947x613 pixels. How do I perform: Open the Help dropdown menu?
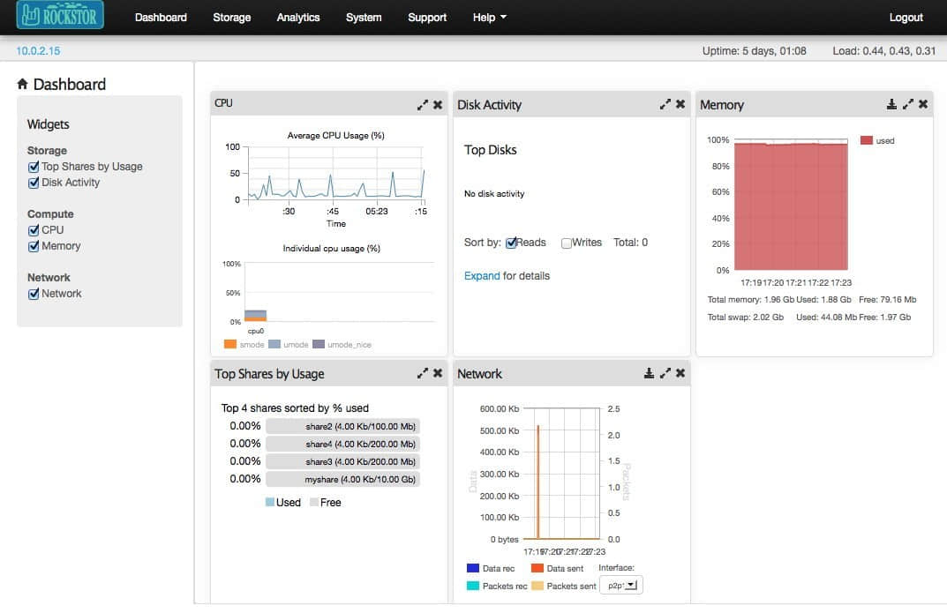pyautogui.click(x=490, y=18)
